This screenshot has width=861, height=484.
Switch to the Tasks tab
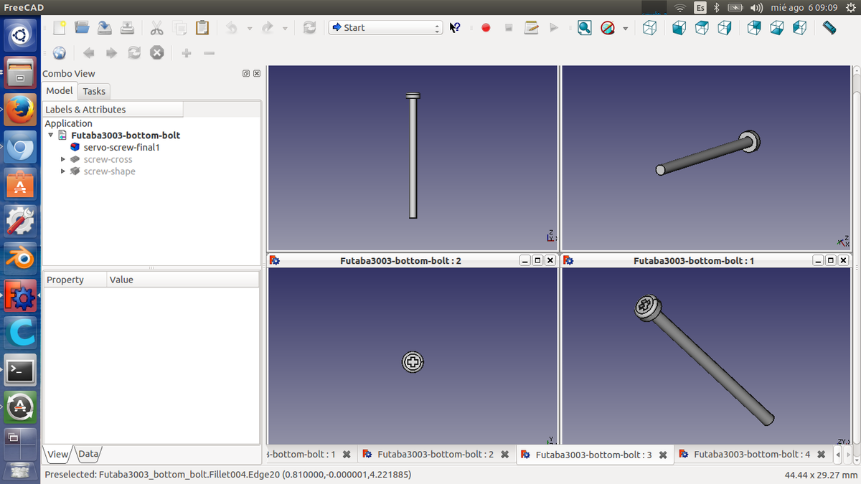pyautogui.click(x=94, y=91)
